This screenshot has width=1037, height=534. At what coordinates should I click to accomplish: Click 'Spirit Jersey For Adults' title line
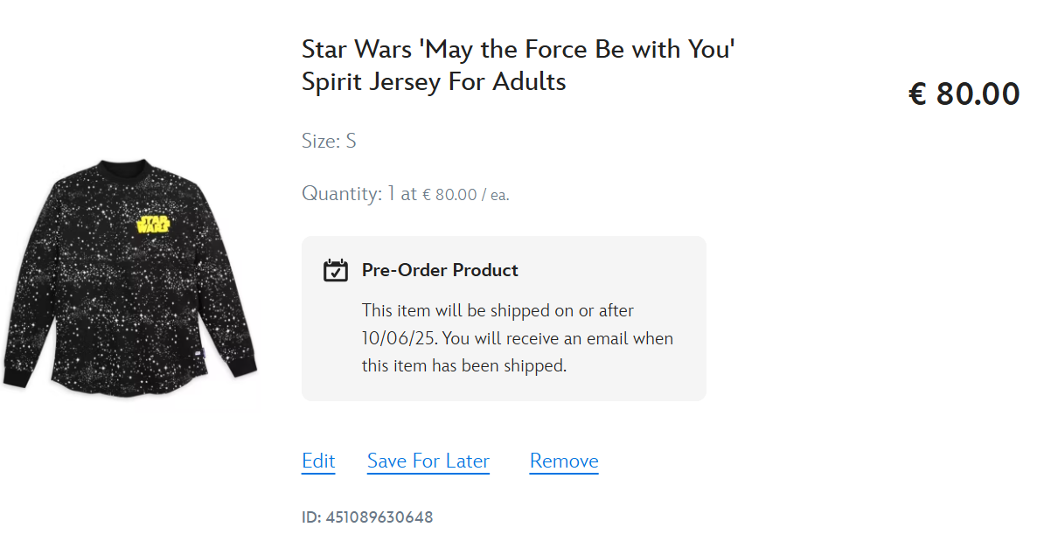tap(434, 82)
